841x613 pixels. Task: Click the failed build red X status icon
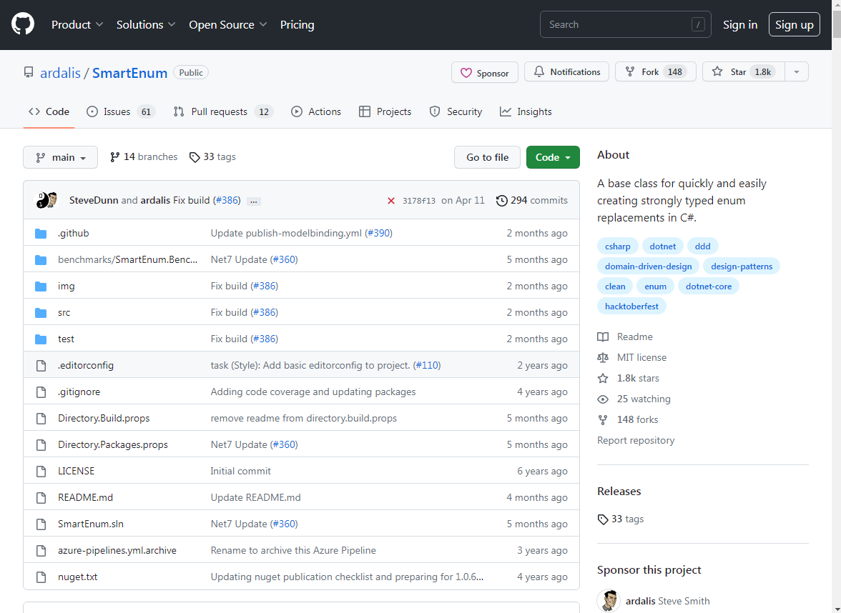(391, 201)
